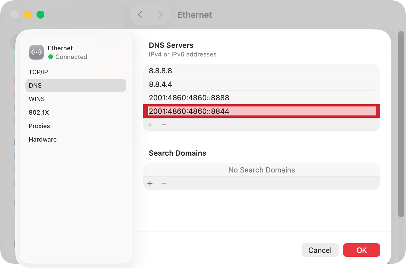Cancel the DNS configuration changes

click(x=320, y=250)
